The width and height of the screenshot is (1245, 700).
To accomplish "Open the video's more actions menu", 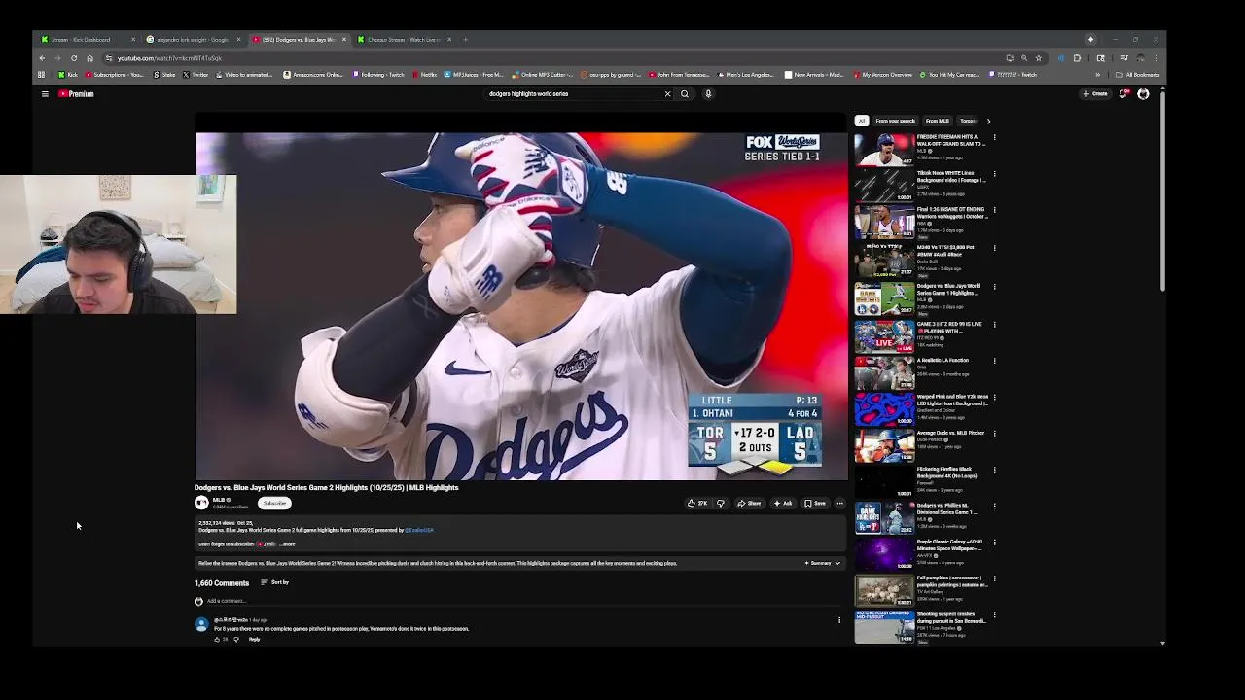I will coord(839,503).
